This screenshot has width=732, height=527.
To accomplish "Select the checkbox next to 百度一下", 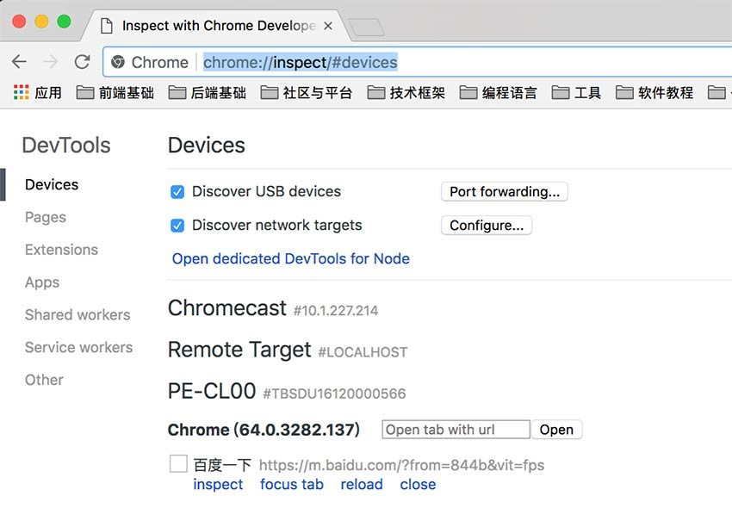I will pos(177,463).
